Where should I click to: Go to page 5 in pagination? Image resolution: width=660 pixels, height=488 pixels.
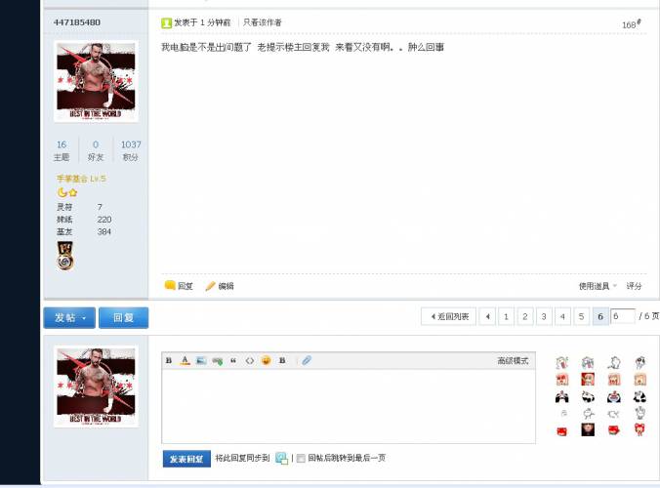coord(581,317)
